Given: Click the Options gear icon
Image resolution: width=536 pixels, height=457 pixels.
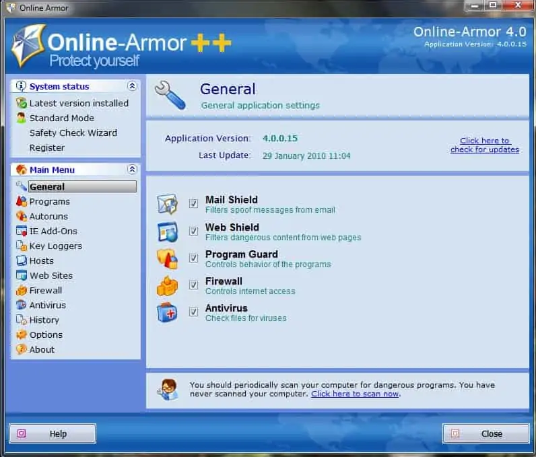Looking at the screenshot, I should [x=21, y=335].
